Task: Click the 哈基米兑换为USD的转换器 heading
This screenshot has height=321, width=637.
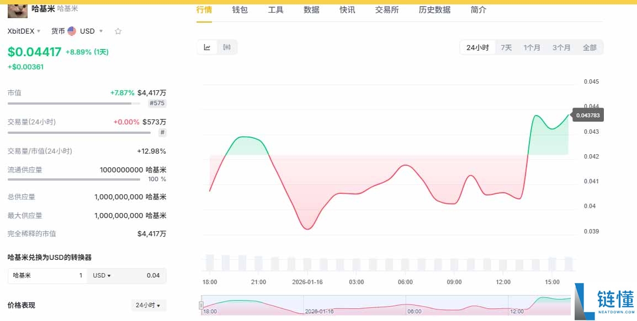Action: (x=50, y=257)
